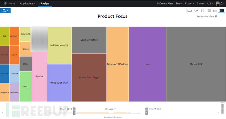This screenshot has width=226, height=119.
Task: Switch to the bulleted list view icon
Action: (x=215, y=10)
